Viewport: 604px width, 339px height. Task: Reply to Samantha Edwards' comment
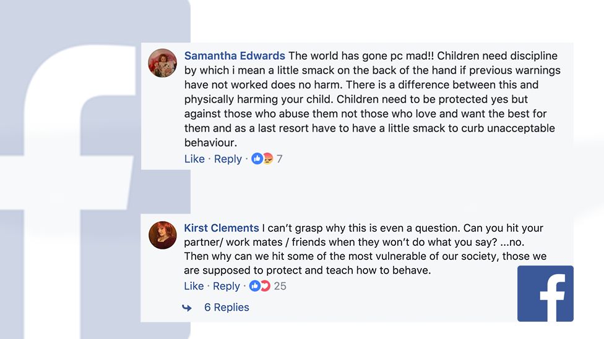(228, 159)
